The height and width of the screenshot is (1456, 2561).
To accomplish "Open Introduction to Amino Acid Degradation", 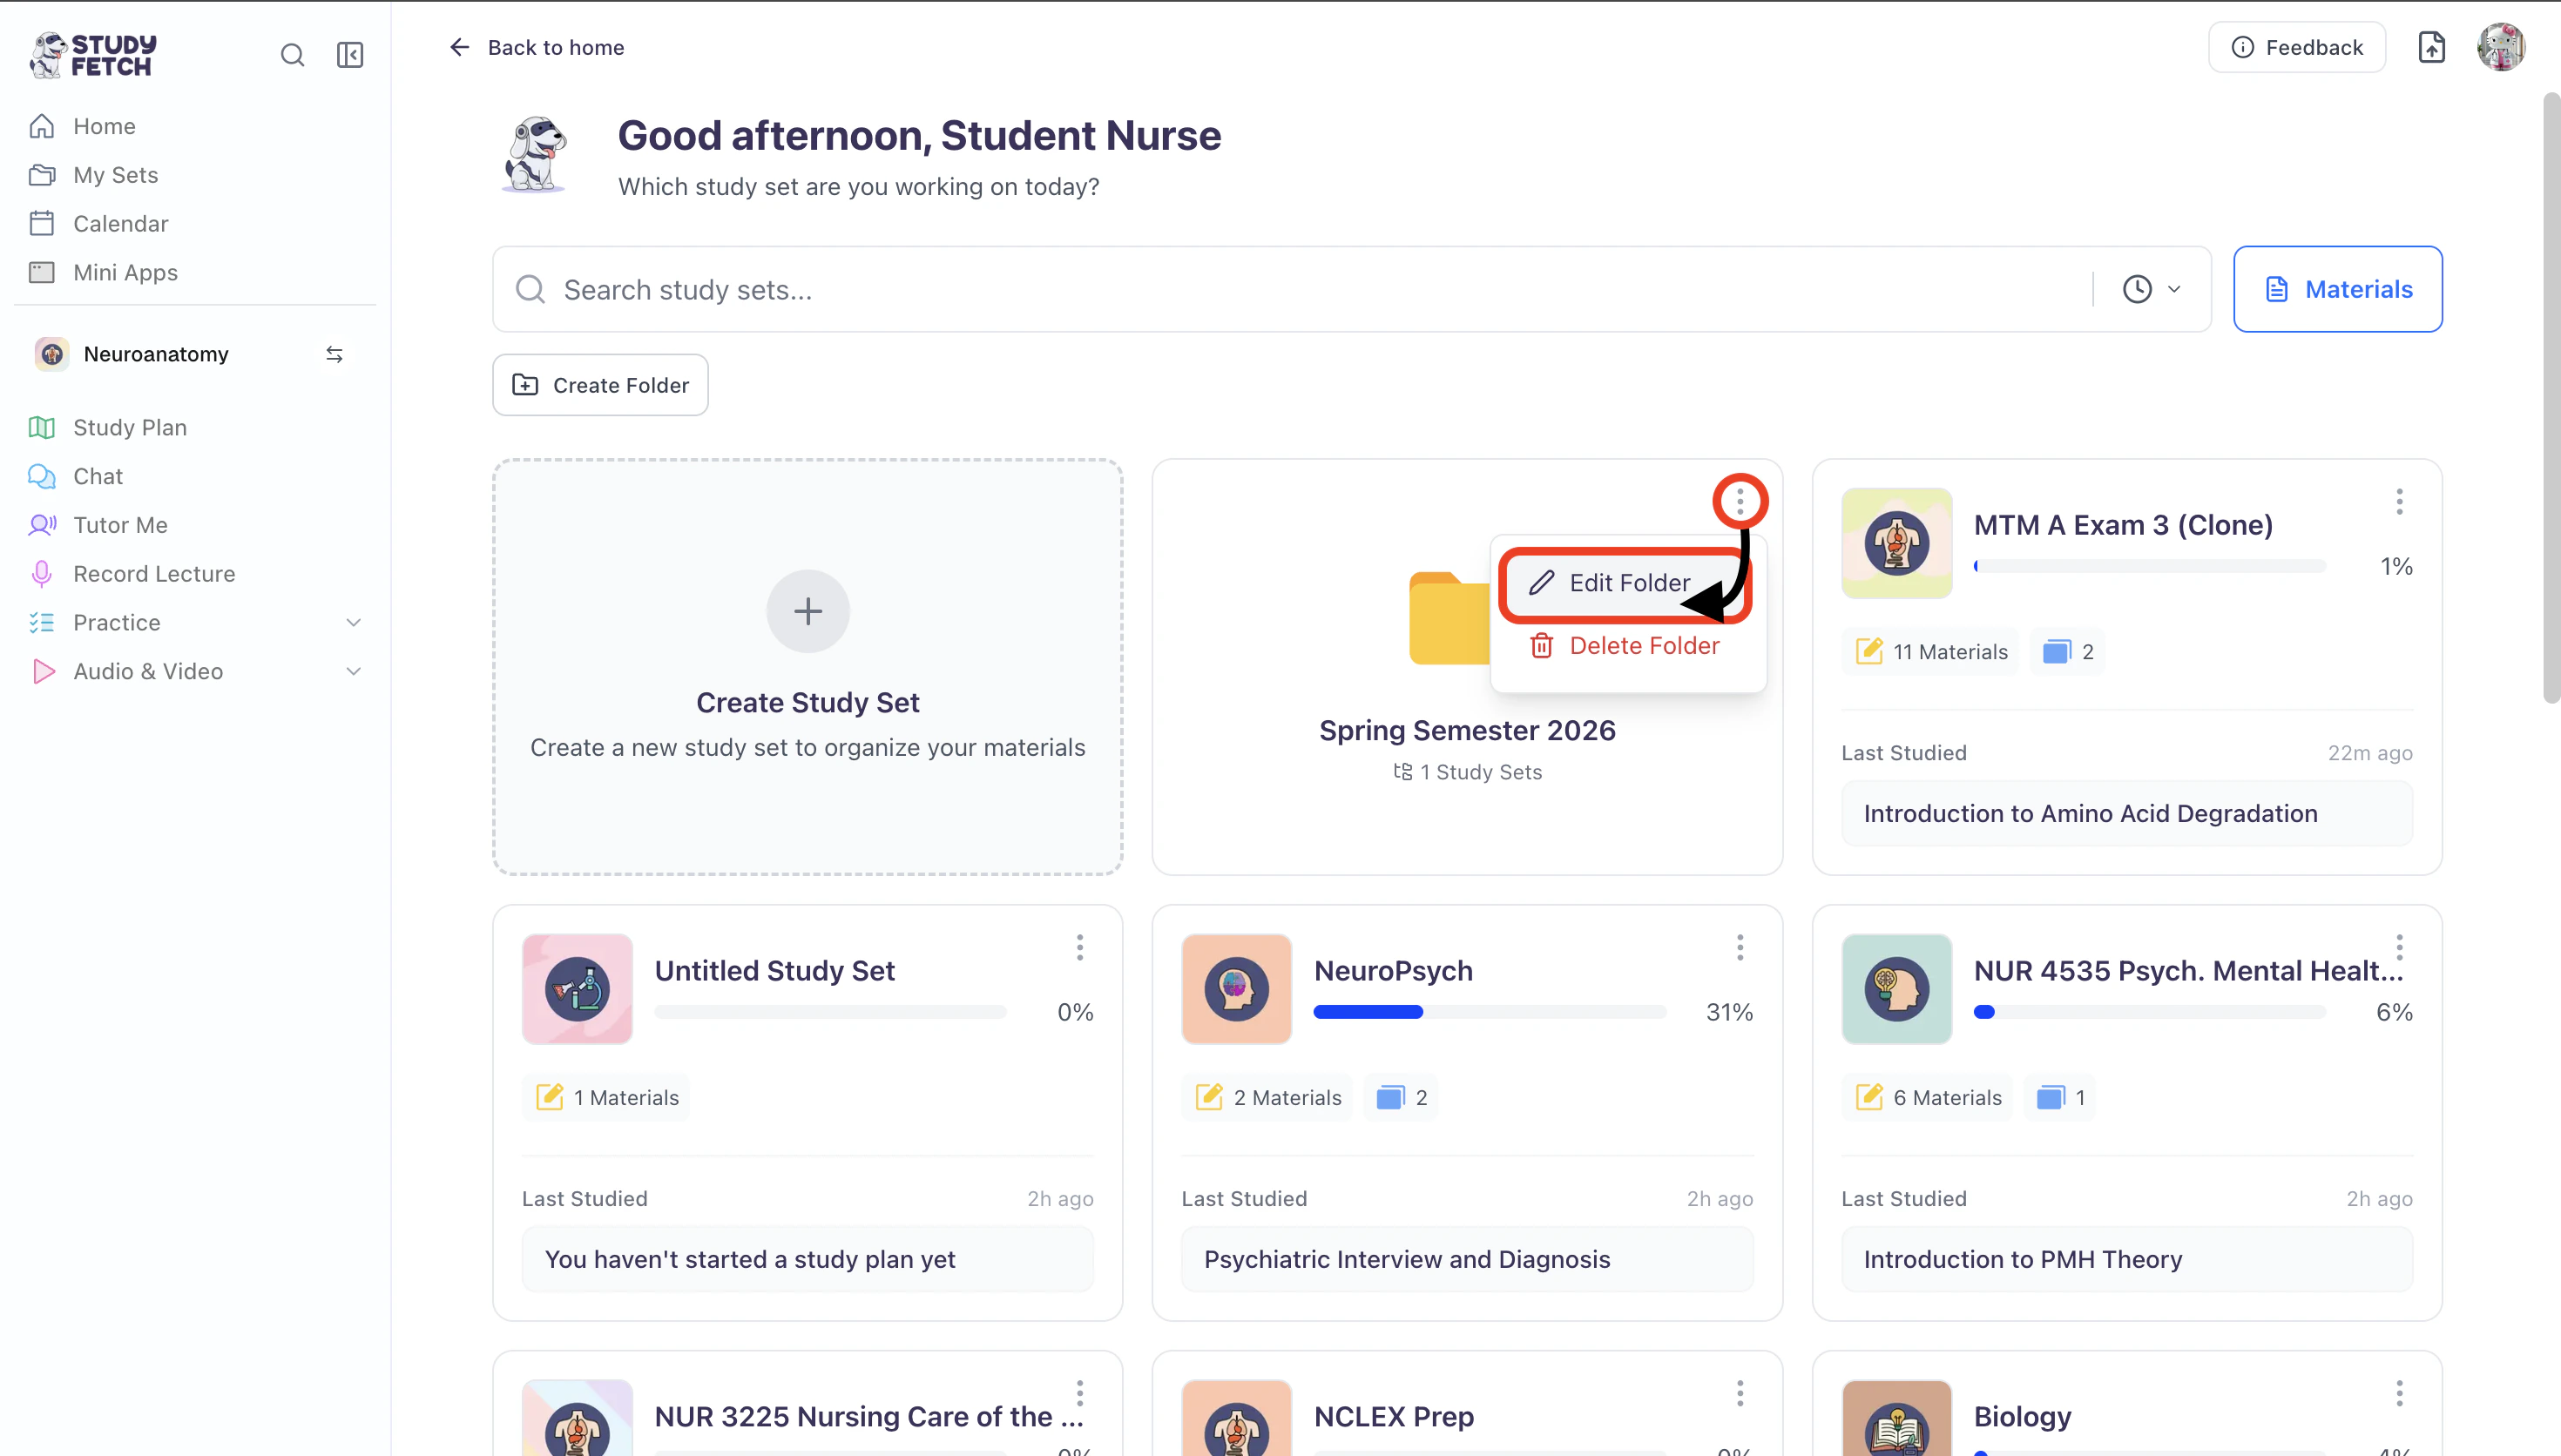I will 2127,814.
